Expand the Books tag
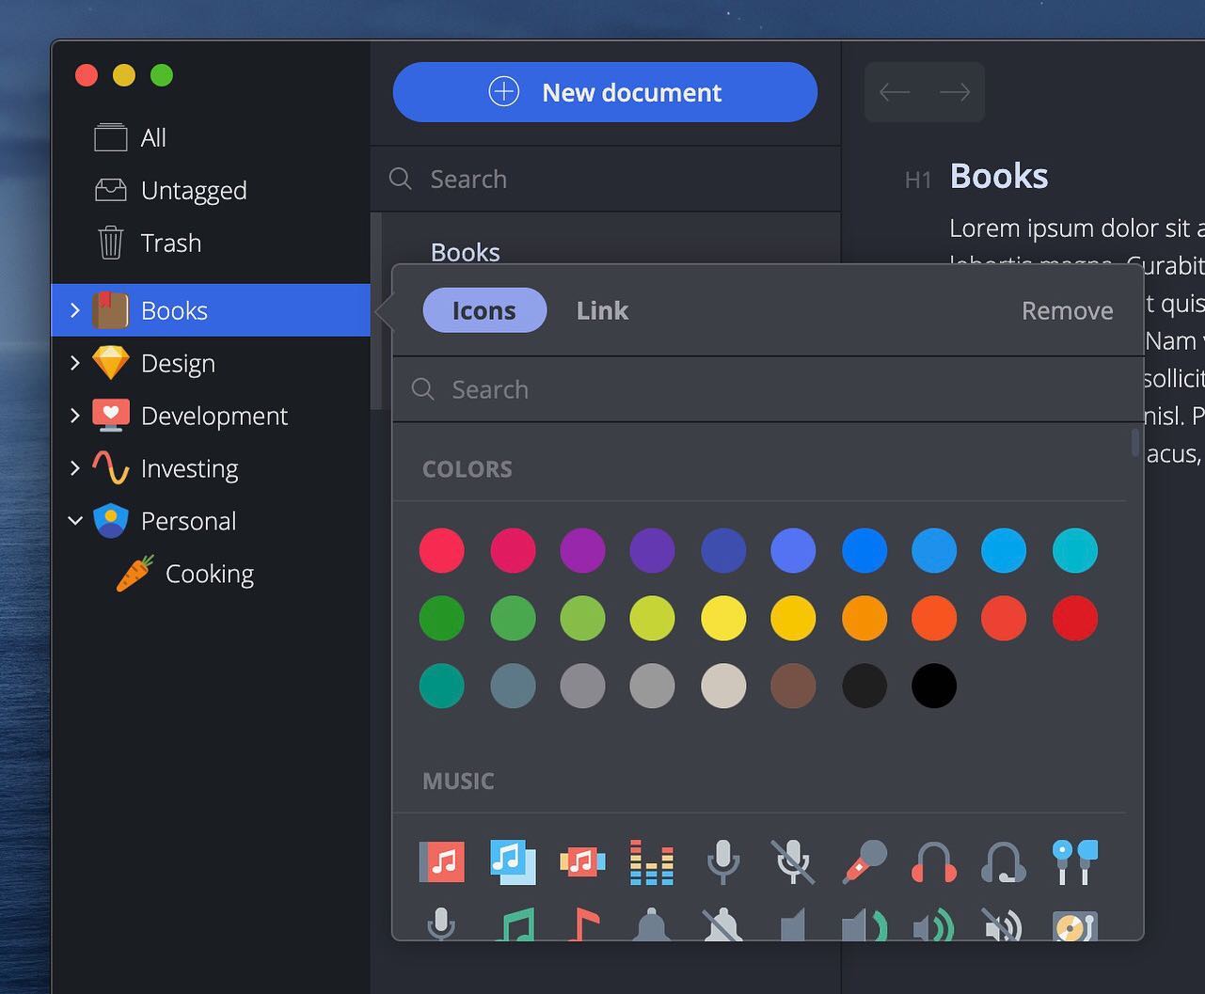Image resolution: width=1205 pixels, height=994 pixels. (75, 309)
